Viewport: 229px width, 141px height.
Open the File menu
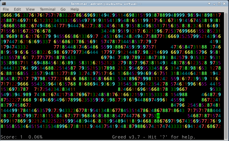pos(6,9)
